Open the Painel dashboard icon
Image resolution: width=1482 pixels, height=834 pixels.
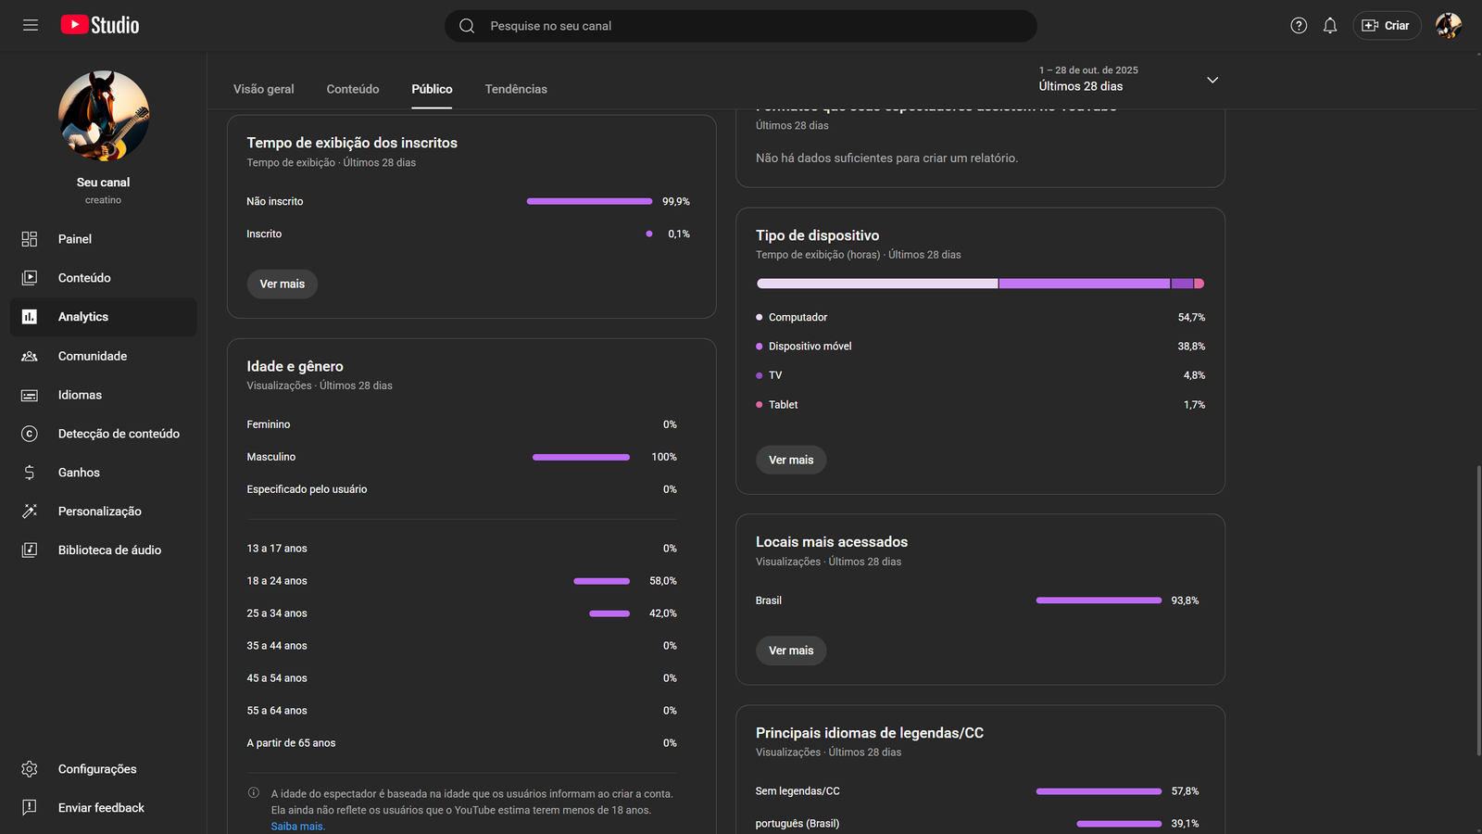30,239
